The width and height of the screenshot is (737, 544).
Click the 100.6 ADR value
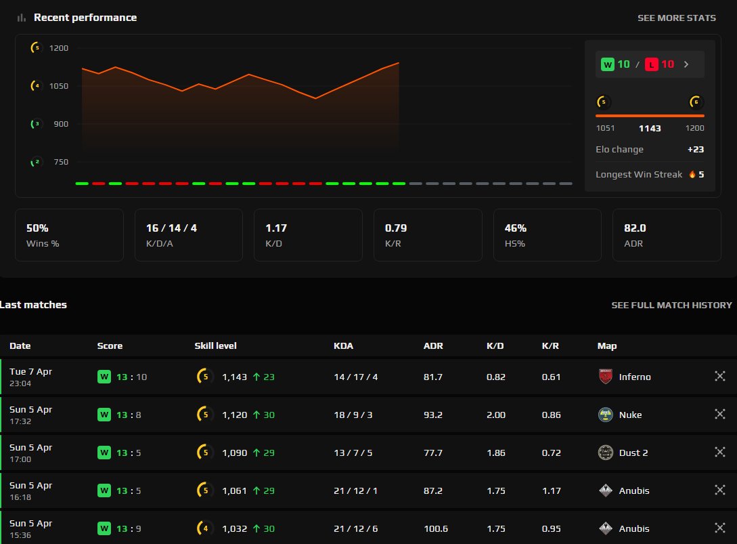point(436,529)
